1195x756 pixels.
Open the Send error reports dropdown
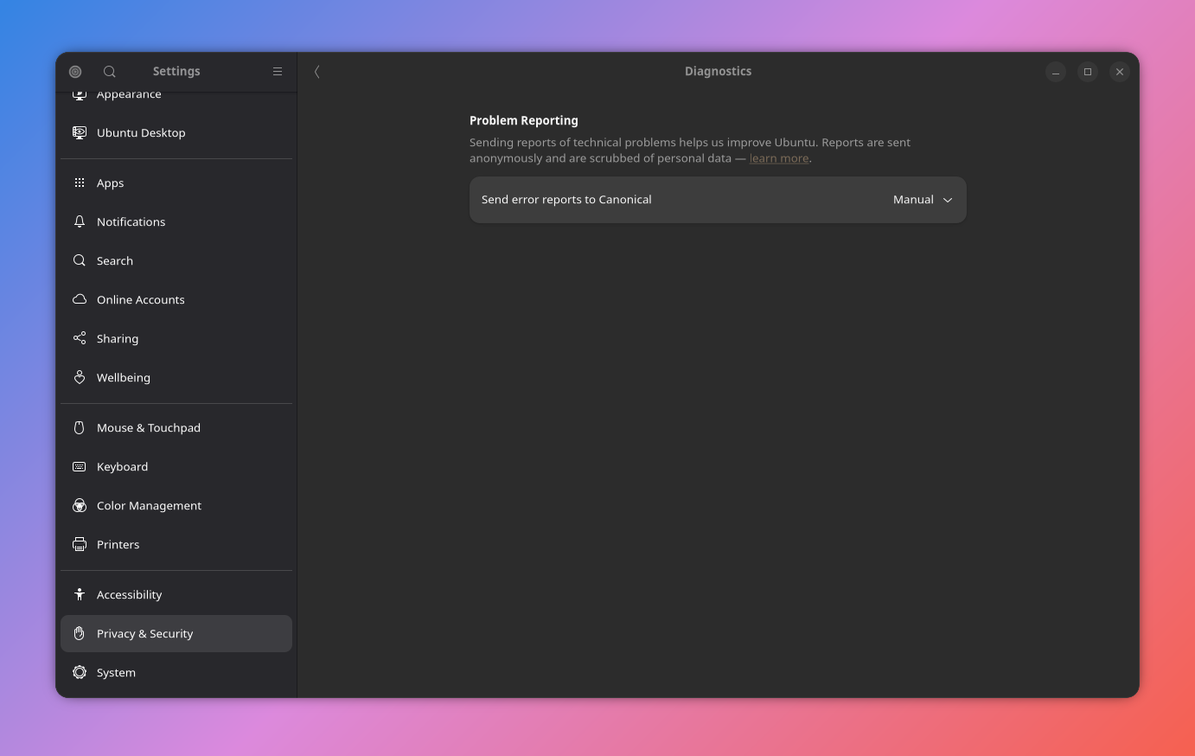pos(922,199)
